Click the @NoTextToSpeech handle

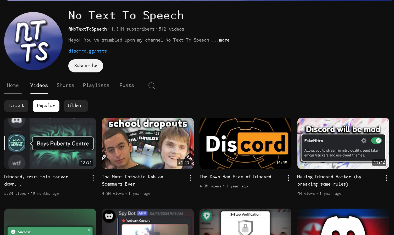pyautogui.click(x=88, y=29)
